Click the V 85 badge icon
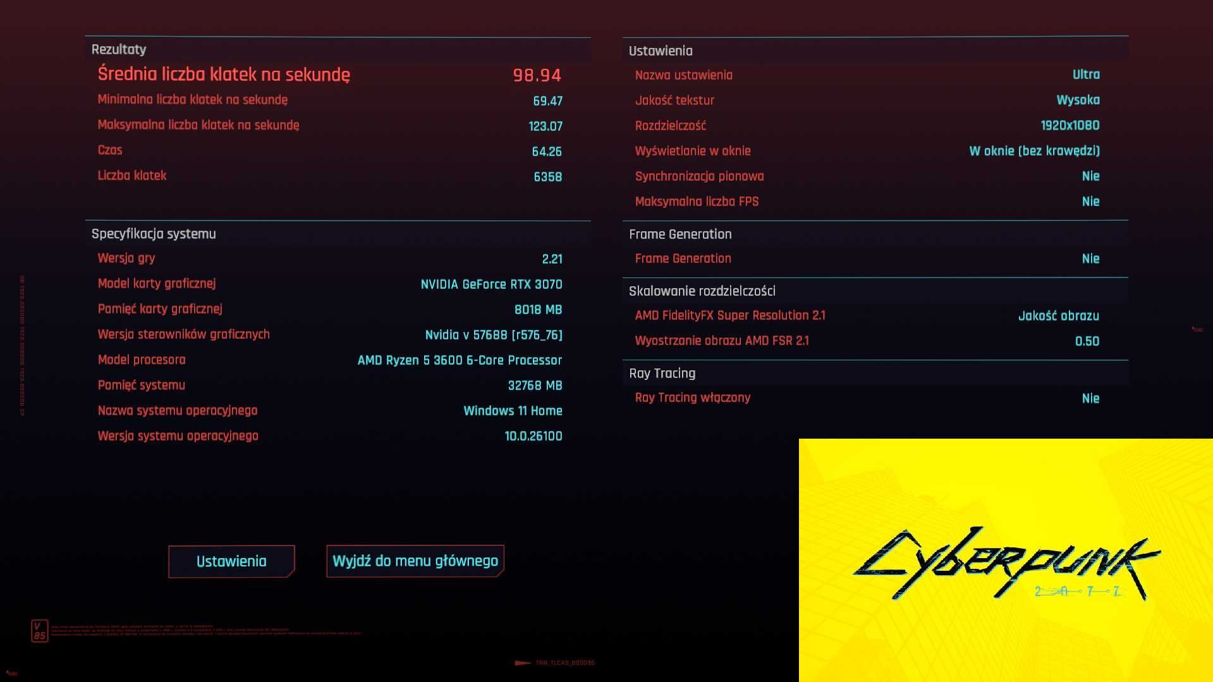 click(x=39, y=631)
